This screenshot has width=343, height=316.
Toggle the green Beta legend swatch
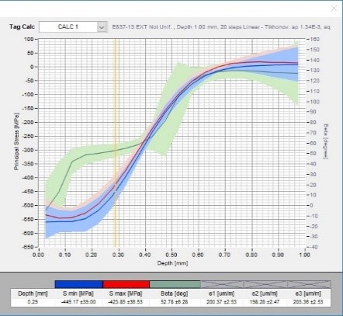click(175, 284)
